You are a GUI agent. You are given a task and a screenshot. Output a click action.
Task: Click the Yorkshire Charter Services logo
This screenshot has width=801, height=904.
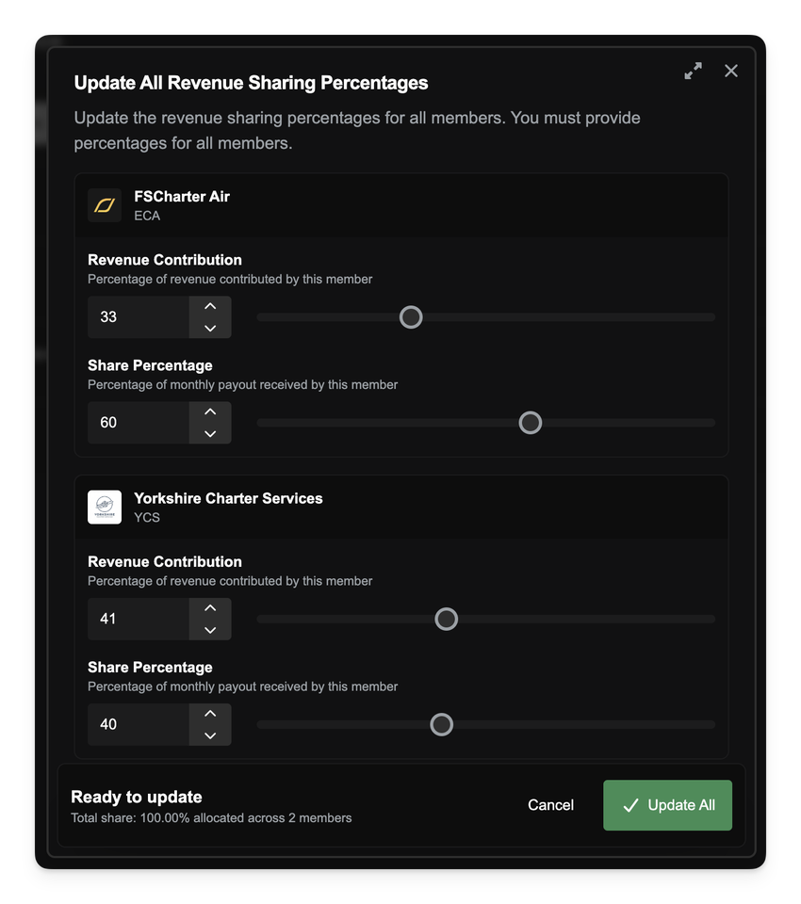[105, 507]
